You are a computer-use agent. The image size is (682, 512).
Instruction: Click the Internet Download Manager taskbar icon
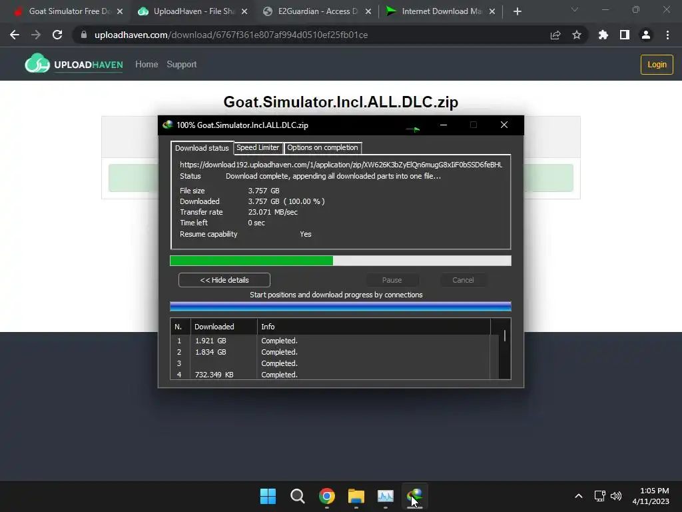pyautogui.click(x=414, y=496)
